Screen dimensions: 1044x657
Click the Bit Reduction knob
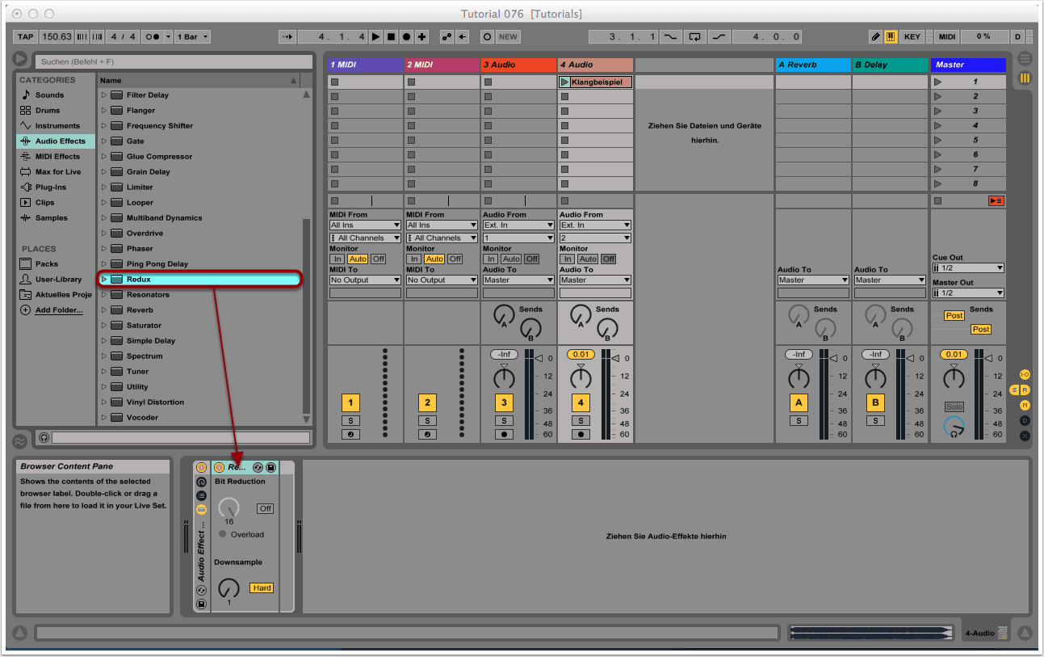pos(229,507)
